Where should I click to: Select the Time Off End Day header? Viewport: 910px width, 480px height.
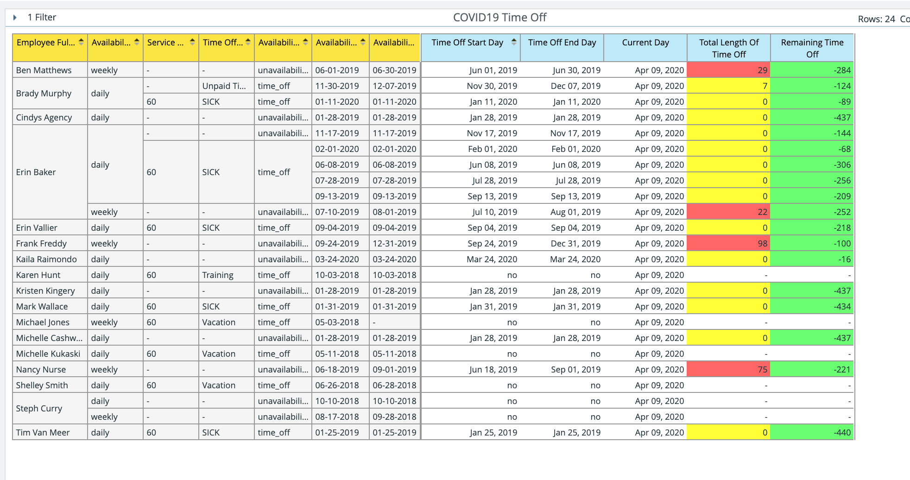(x=562, y=43)
